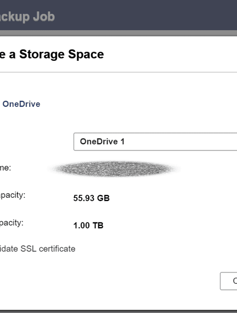237x313 pixels.
Task: Select the 55.93 GB capacity value
Action: click(x=91, y=198)
